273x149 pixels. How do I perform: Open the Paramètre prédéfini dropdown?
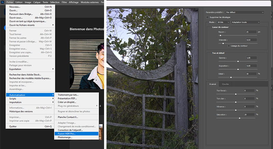[x=245, y=12]
